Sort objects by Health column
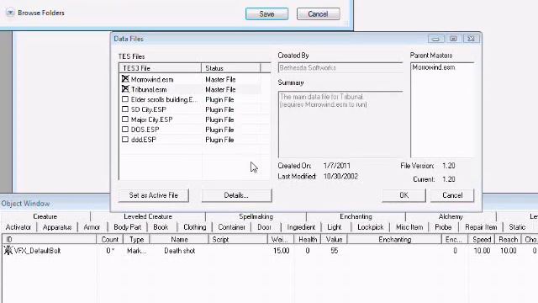The width and height of the screenshot is (538, 303). point(308,239)
